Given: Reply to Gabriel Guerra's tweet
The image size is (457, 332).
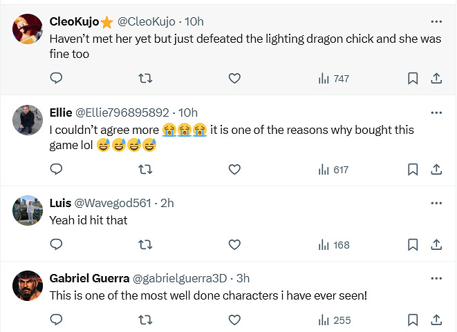Looking at the screenshot, I should click(x=57, y=320).
